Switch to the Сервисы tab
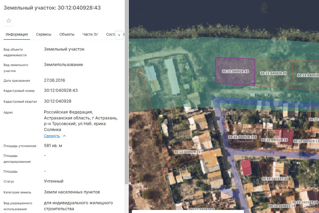 click(44, 34)
